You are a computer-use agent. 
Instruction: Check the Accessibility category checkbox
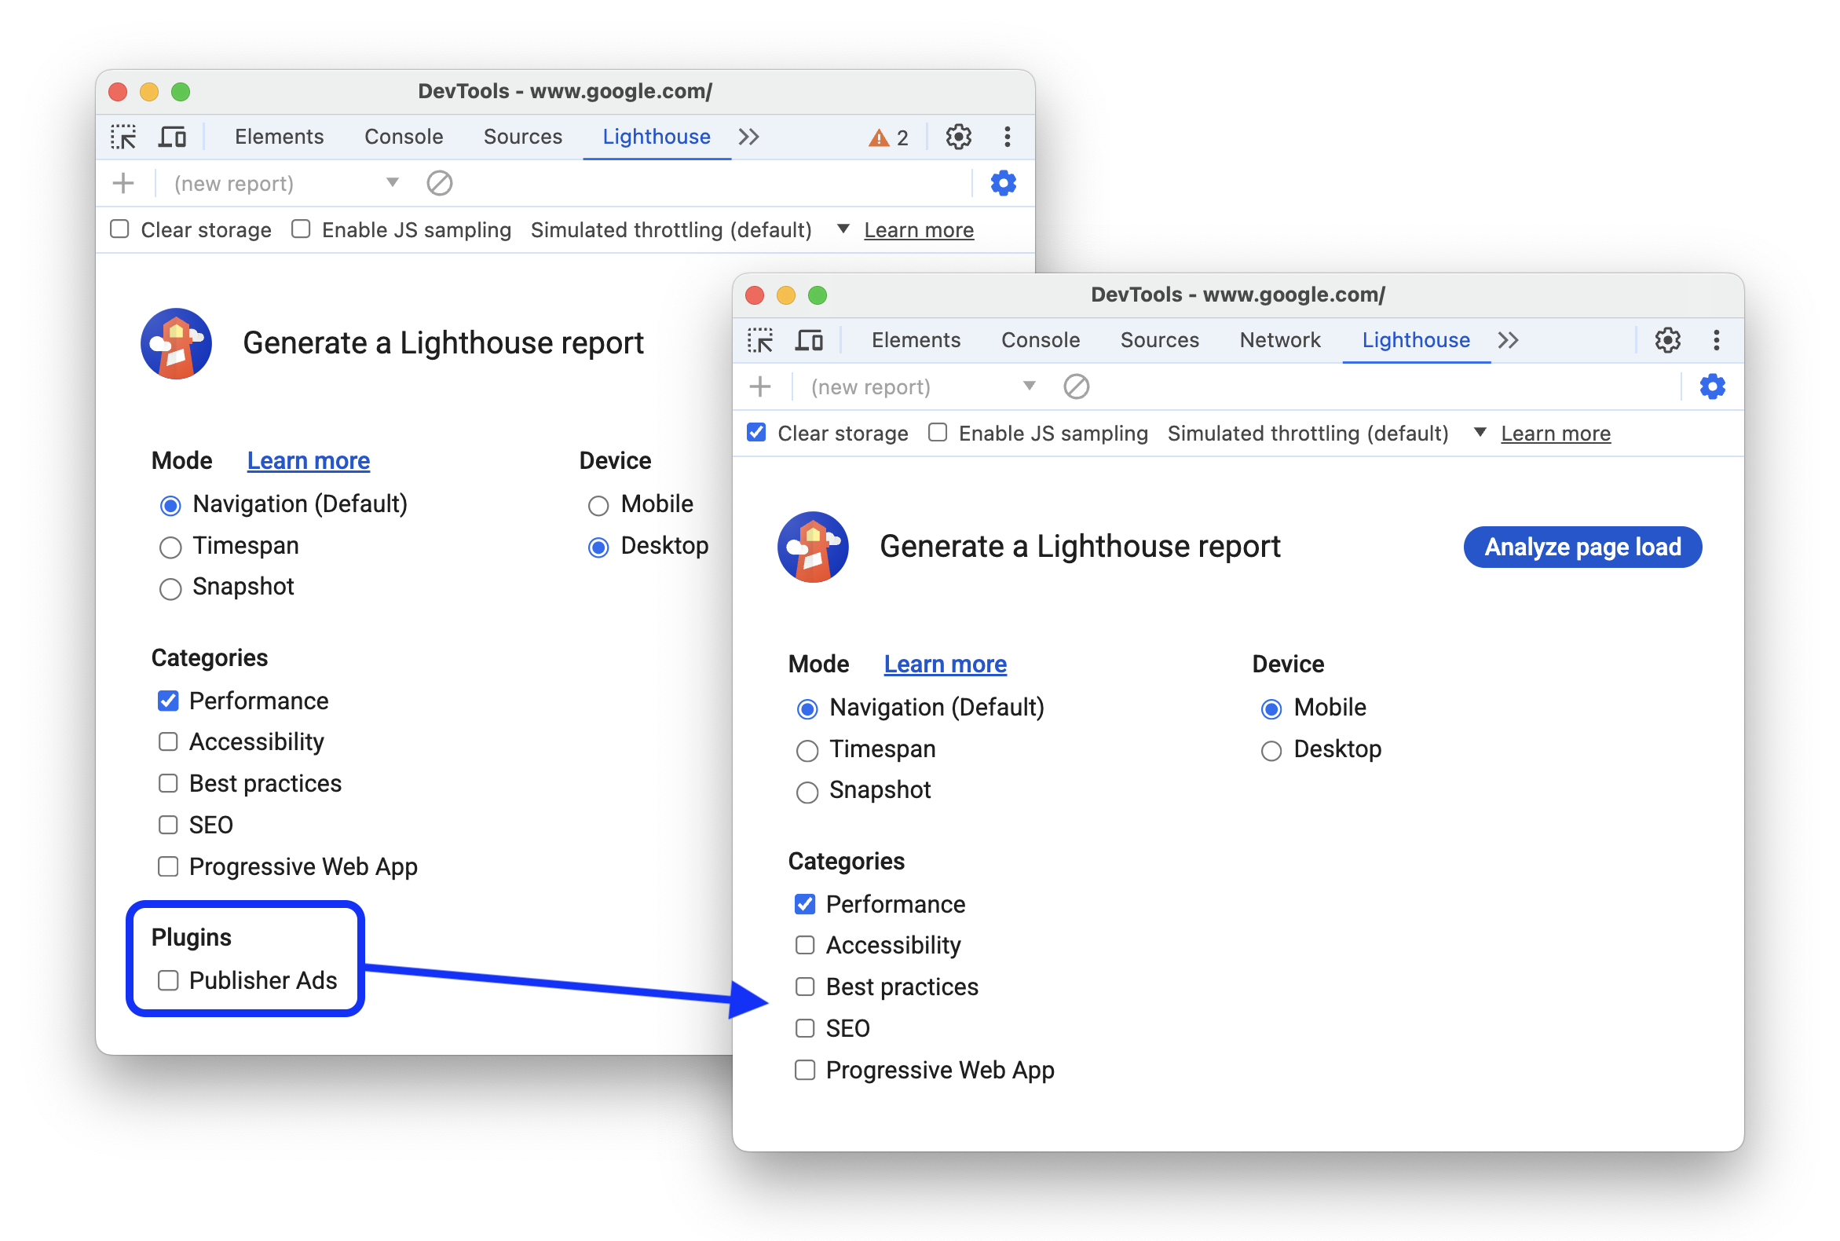click(x=804, y=946)
